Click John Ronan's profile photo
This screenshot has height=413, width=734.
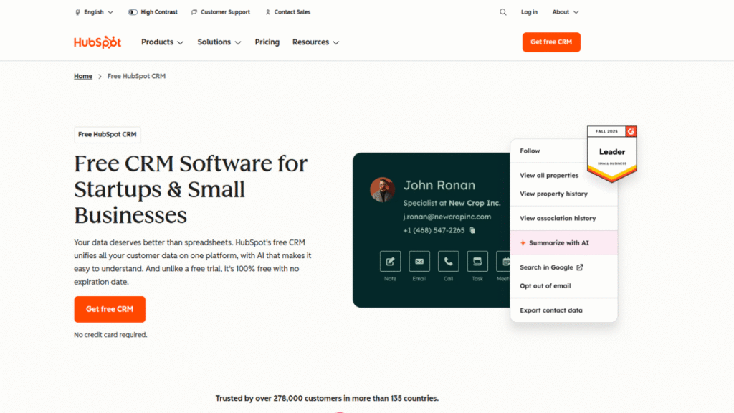coord(383,189)
